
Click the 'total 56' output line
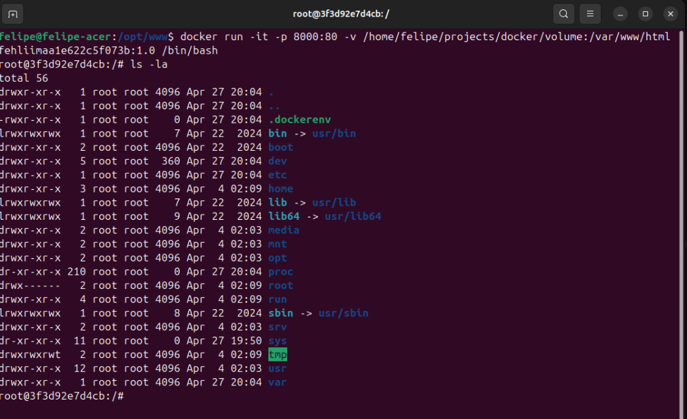(24, 78)
